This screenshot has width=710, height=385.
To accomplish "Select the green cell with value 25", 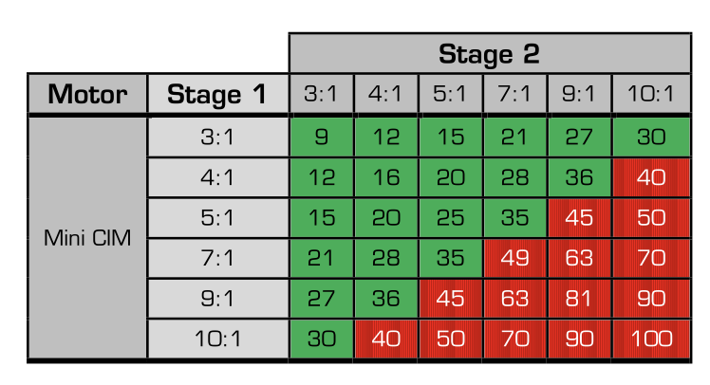I will (x=450, y=217).
